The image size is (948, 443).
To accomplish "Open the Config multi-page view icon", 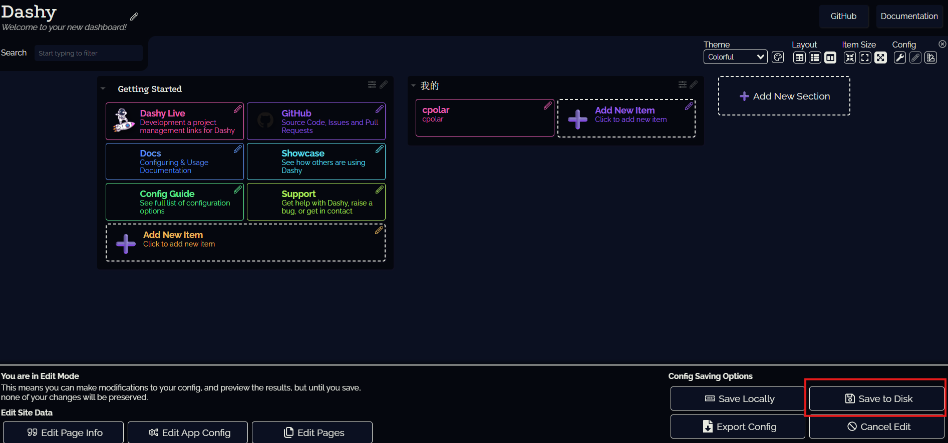I will (931, 57).
